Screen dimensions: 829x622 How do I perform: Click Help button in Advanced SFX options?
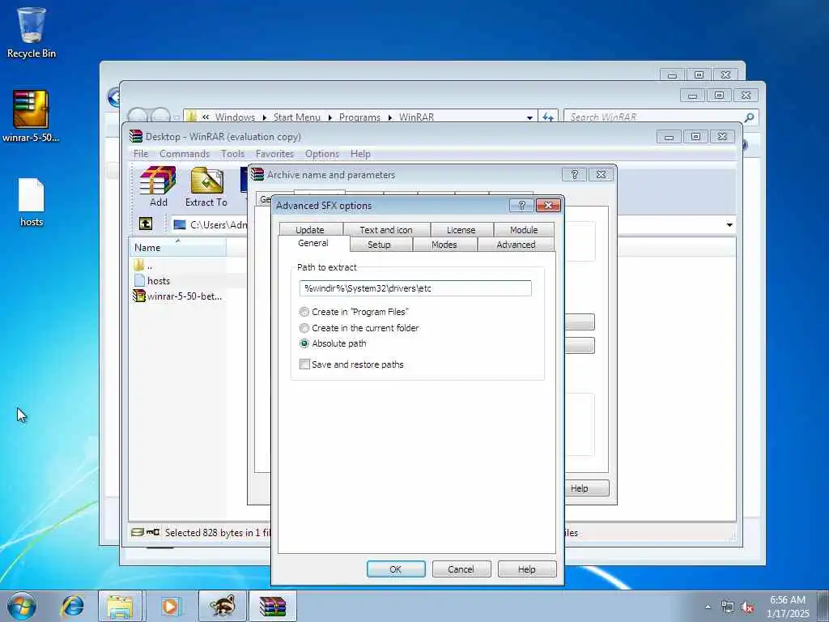(526, 569)
